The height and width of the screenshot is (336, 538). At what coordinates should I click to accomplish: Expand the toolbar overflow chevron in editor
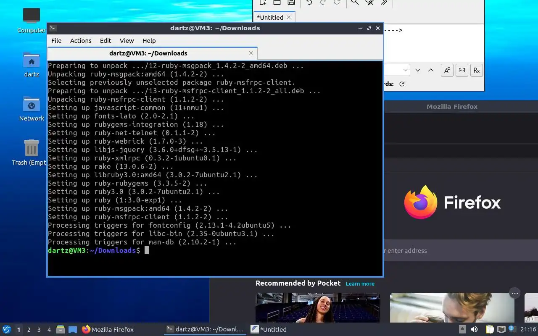click(x=384, y=2)
